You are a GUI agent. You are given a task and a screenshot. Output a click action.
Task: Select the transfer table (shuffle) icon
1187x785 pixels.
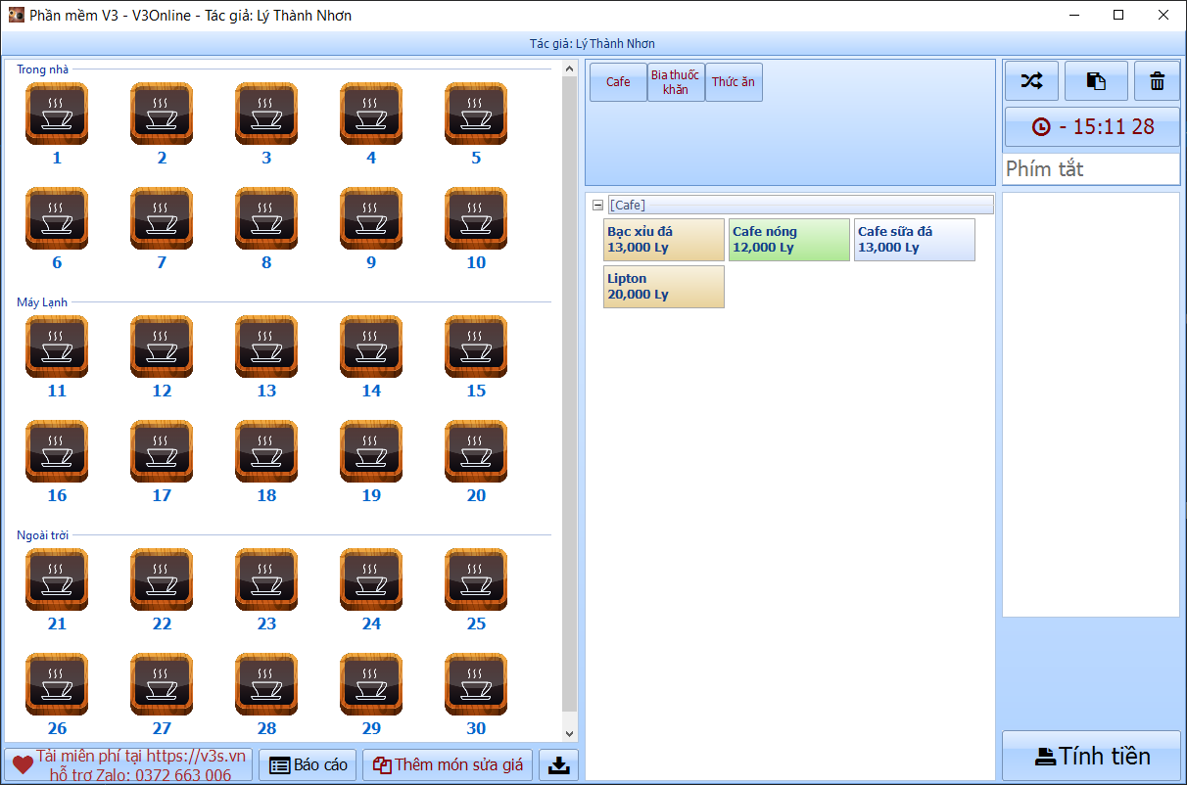1030,80
